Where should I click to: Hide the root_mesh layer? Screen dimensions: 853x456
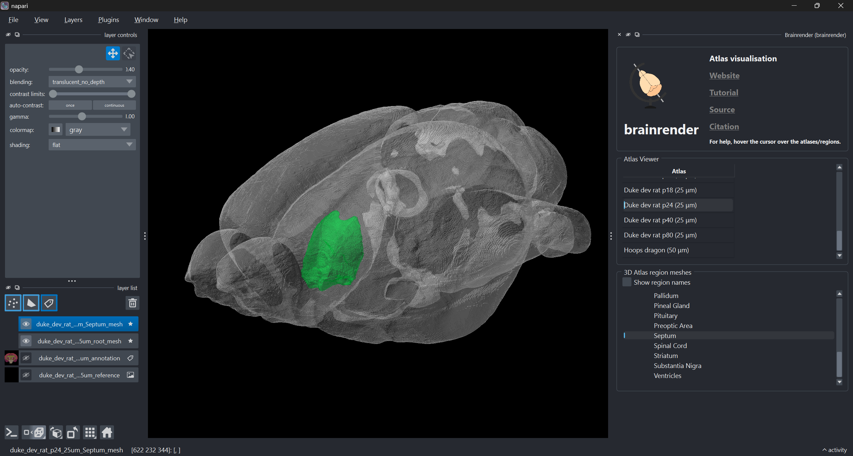point(26,341)
